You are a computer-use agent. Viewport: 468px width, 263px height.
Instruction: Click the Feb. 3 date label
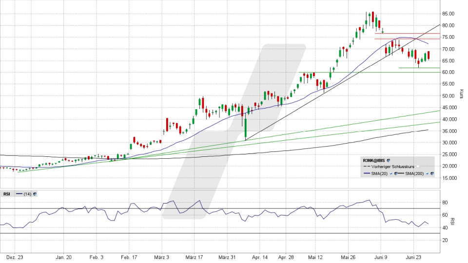pos(97,257)
